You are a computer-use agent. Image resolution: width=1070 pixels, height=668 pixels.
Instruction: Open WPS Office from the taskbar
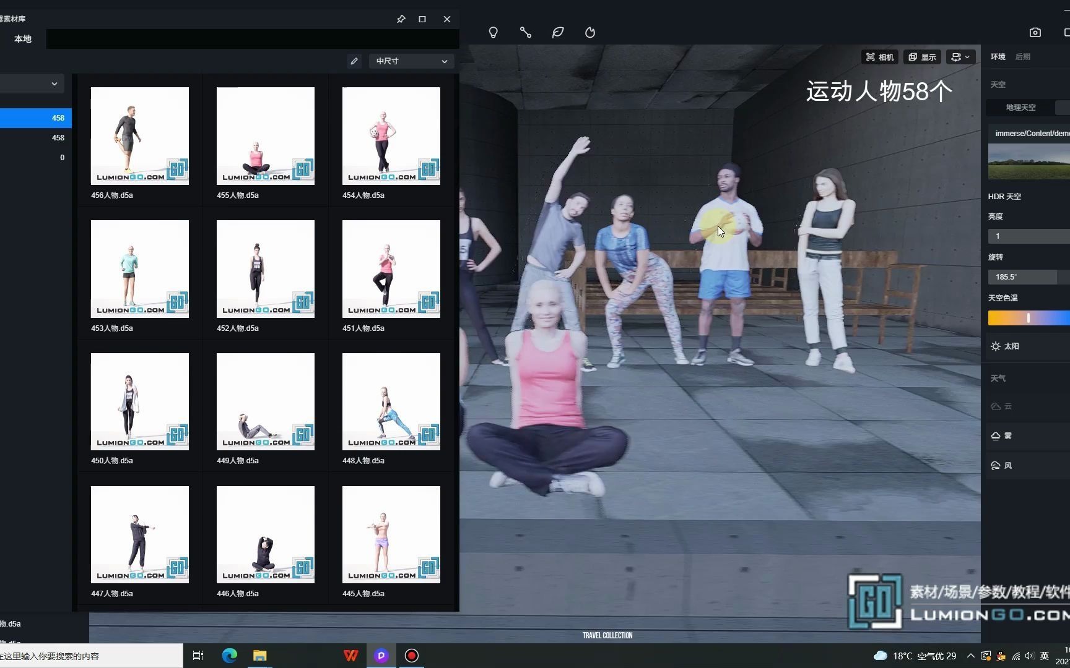tap(351, 656)
